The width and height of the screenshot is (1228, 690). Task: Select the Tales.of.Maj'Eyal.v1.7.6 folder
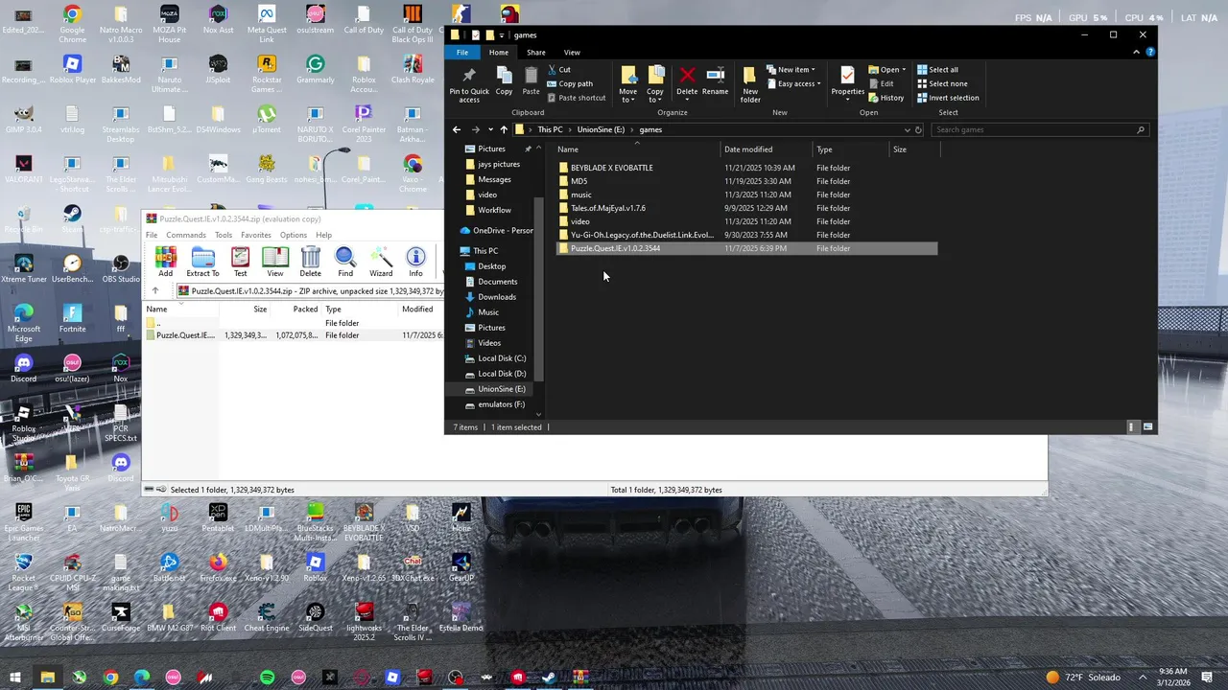click(746, 208)
